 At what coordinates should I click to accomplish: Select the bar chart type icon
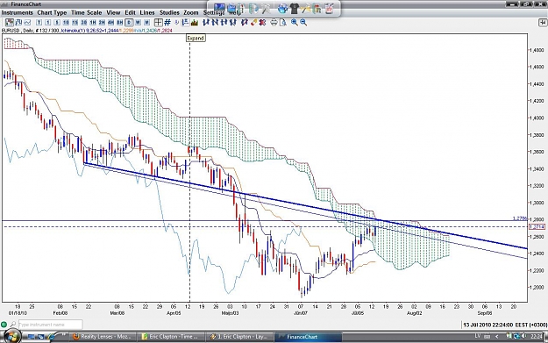point(18,23)
